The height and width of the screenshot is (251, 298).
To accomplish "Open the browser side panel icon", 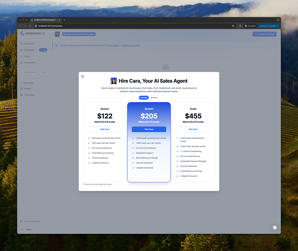I will [240, 26].
